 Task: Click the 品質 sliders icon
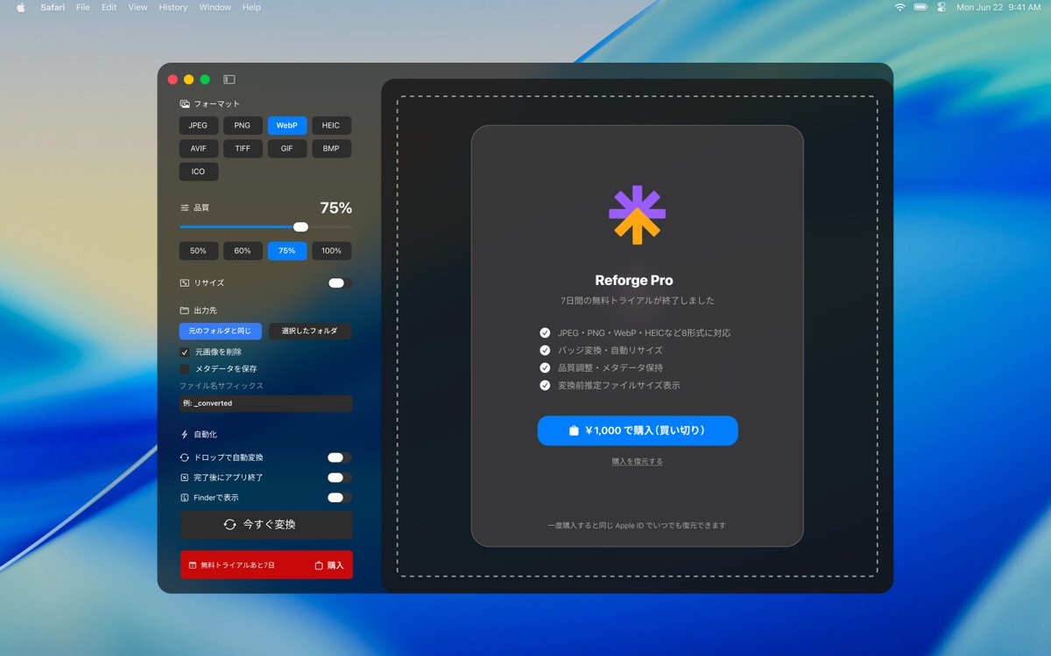pos(185,208)
